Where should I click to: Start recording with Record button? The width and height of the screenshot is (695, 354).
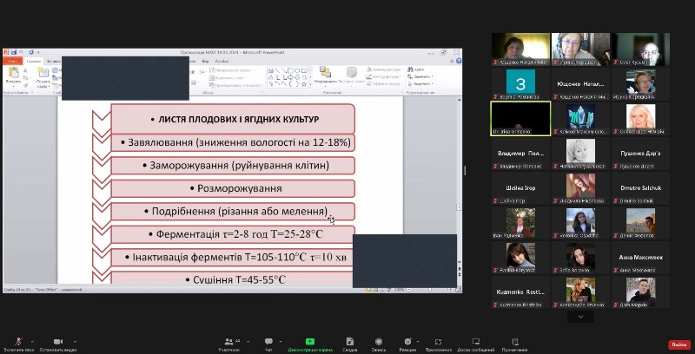point(379,344)
